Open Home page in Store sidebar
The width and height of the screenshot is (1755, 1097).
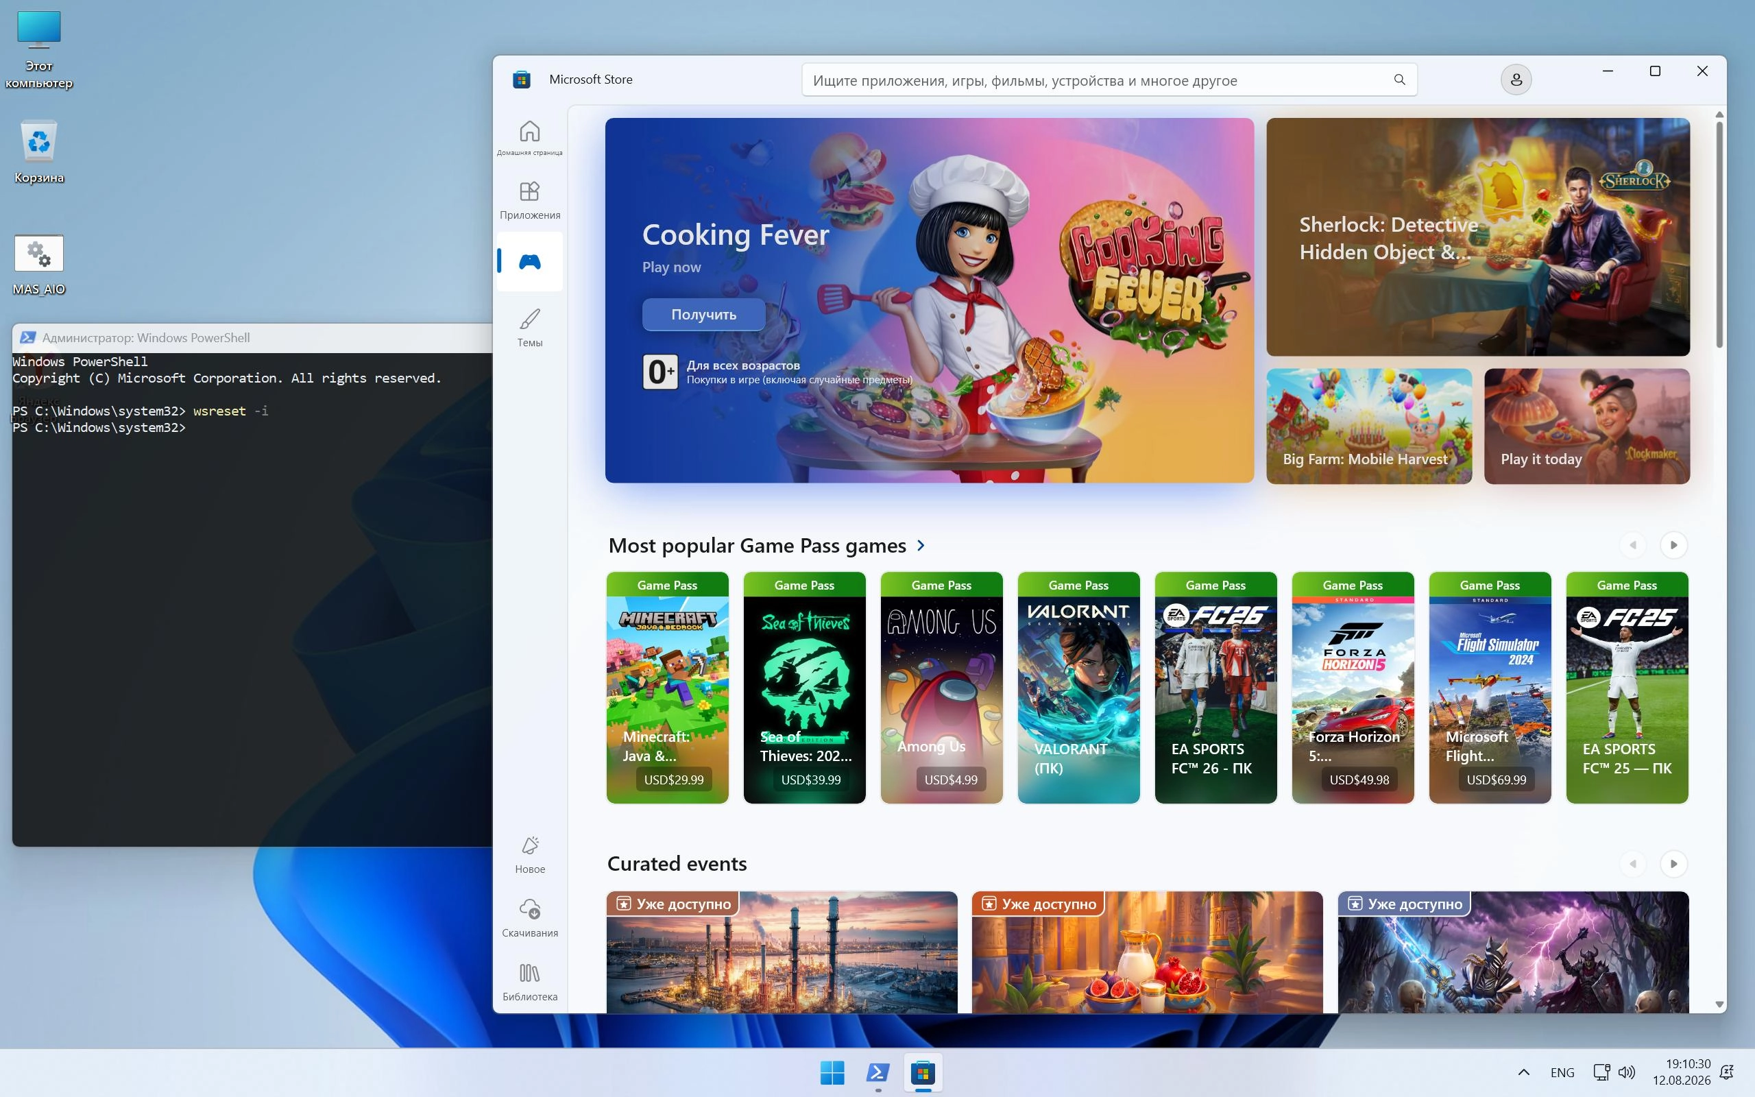click(529, 137)
